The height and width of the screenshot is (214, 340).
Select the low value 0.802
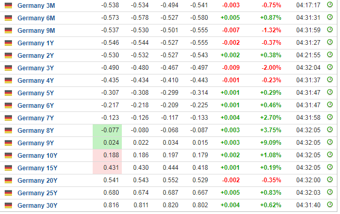[x=200, y=205]
